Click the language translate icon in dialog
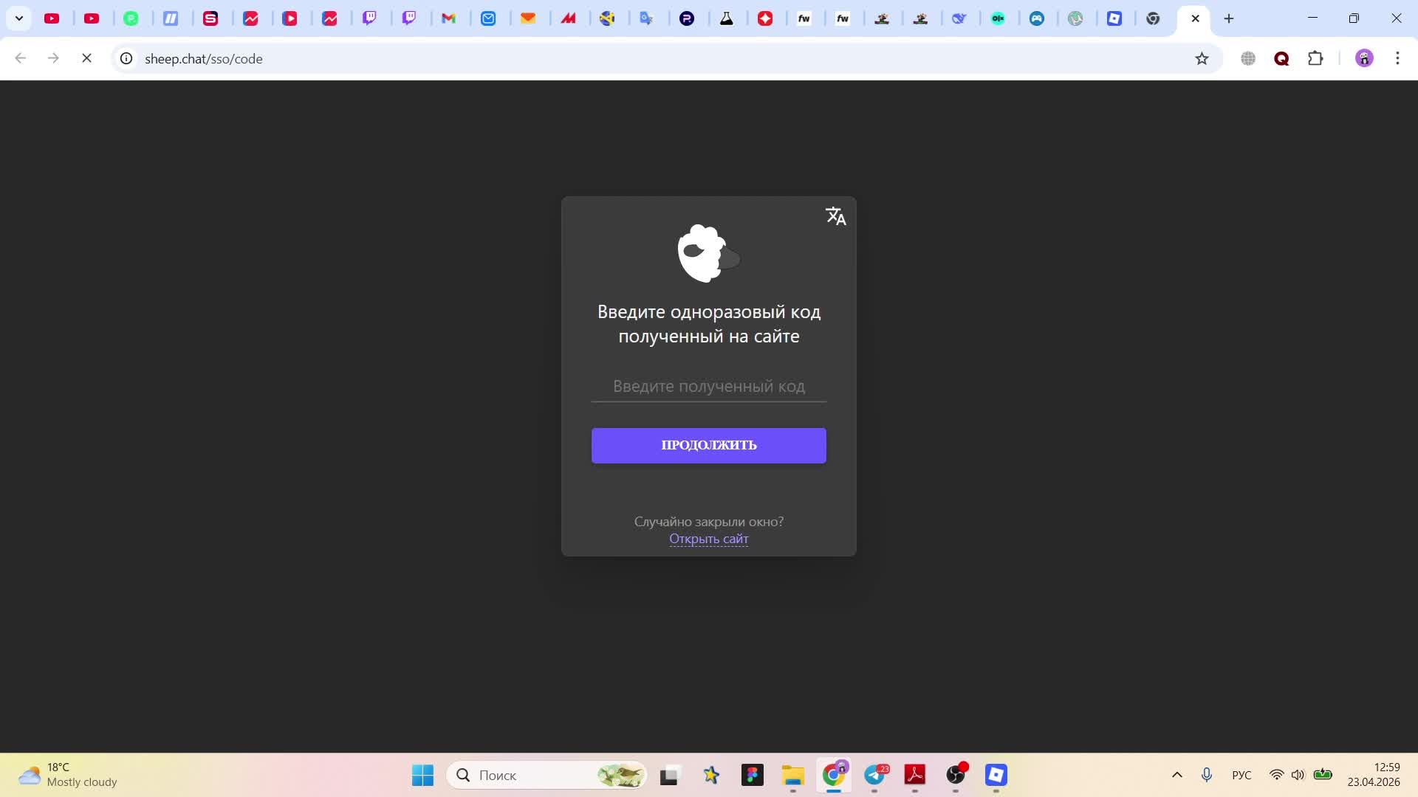 click(x=835, y=216)
